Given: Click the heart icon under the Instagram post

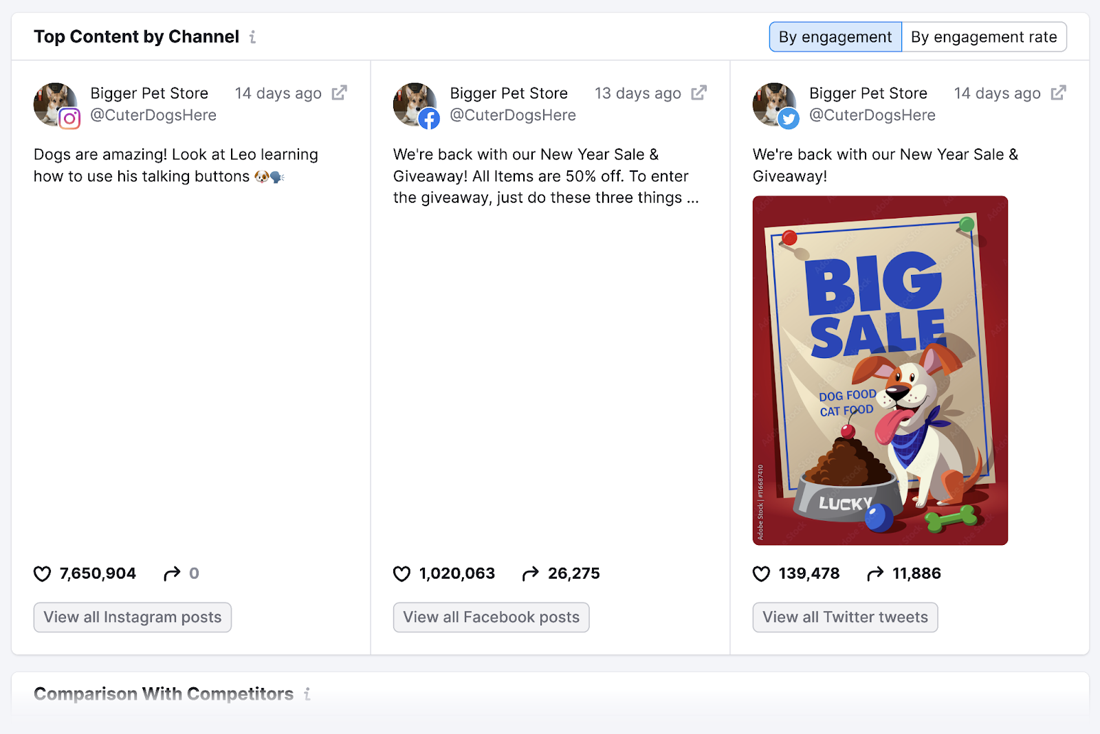Looking at the screenshot, I should click(42, 573).
